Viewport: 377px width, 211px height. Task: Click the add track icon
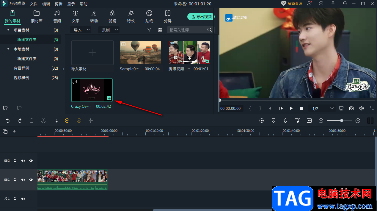(5, 131)
